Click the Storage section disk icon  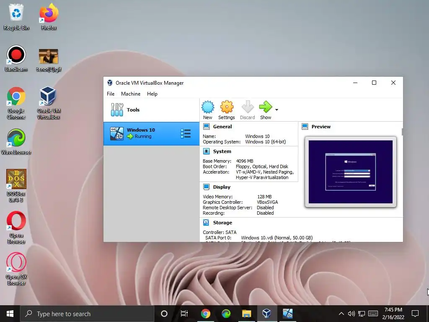point(206,223)
